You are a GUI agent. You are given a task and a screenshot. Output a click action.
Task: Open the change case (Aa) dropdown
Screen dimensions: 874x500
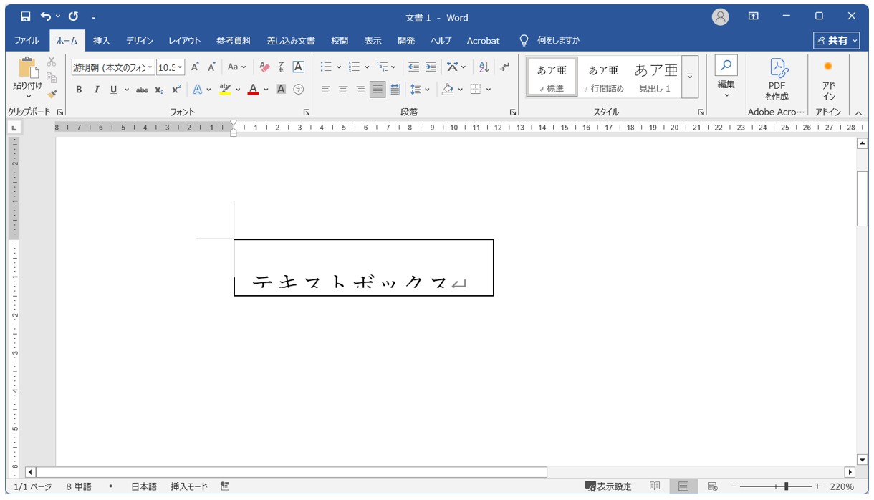tap(236, 67)
